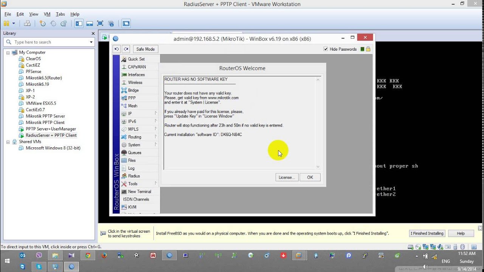The width and height of the screenshot is (484, 272).
Task: Open the VMware View menu
Action: click(x=34, y=14)
